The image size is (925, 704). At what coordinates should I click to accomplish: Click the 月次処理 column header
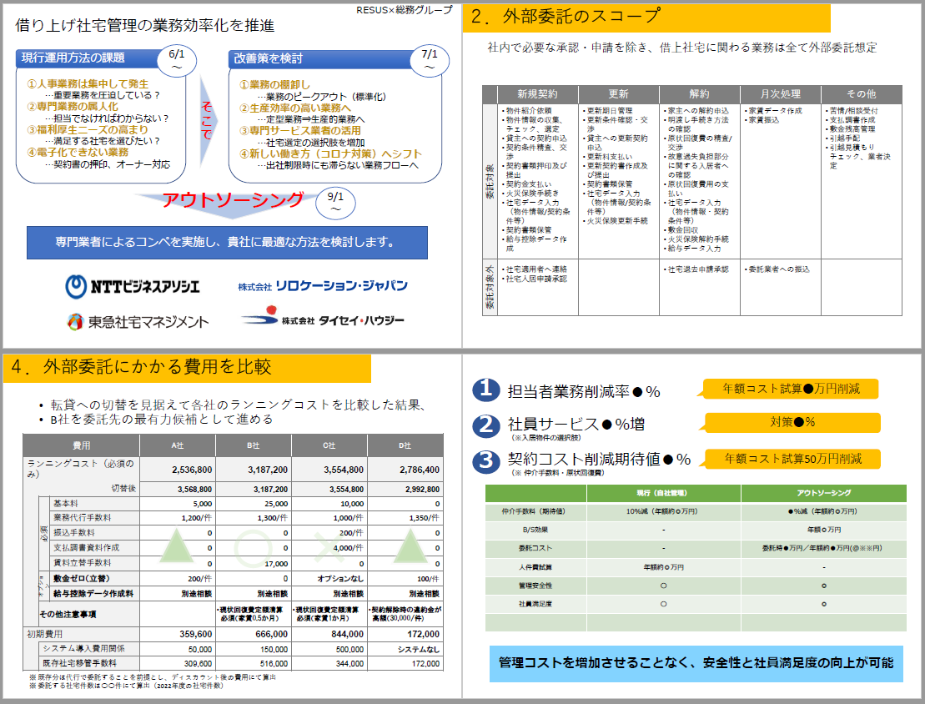pos(780,93)
